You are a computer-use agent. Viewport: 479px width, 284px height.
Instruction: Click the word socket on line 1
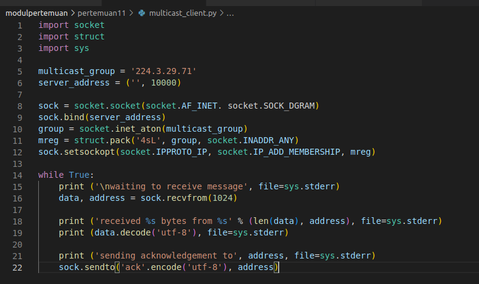click(89, 25)
